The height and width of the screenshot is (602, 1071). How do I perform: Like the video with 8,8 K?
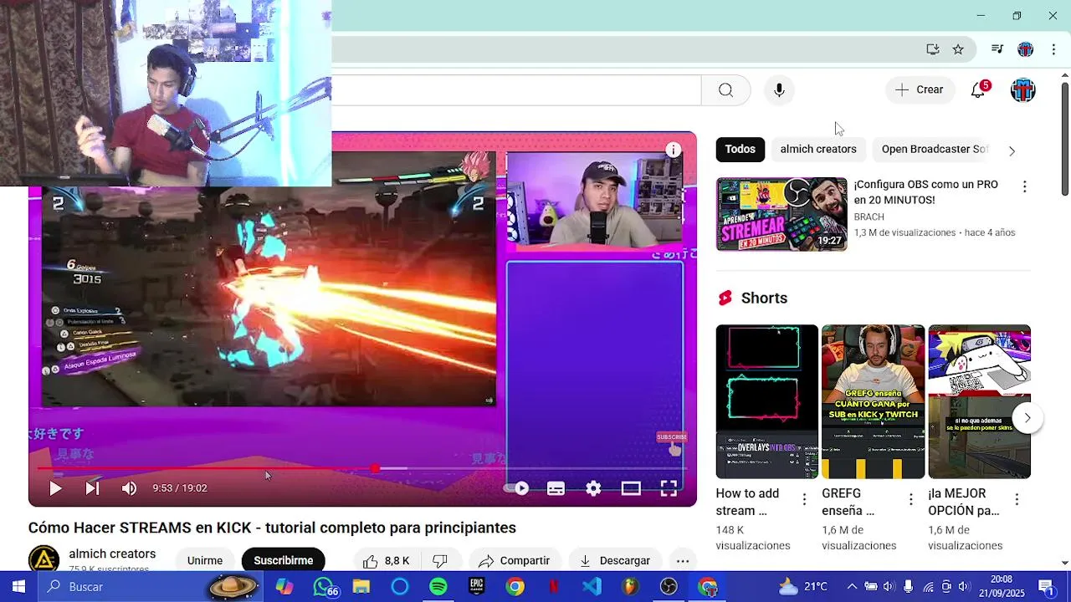[x=386, y=560]
